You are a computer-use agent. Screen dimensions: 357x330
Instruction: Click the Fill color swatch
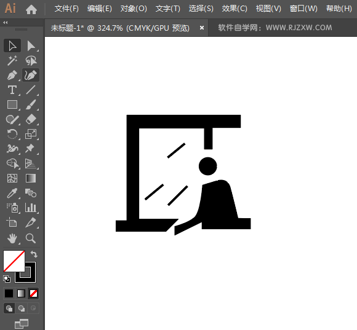pyautogui.click(x=14, y=261)
